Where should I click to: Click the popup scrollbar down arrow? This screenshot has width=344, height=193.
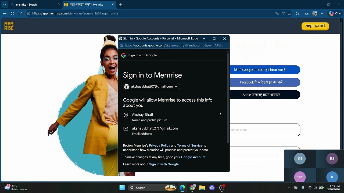tap(228, 170)
